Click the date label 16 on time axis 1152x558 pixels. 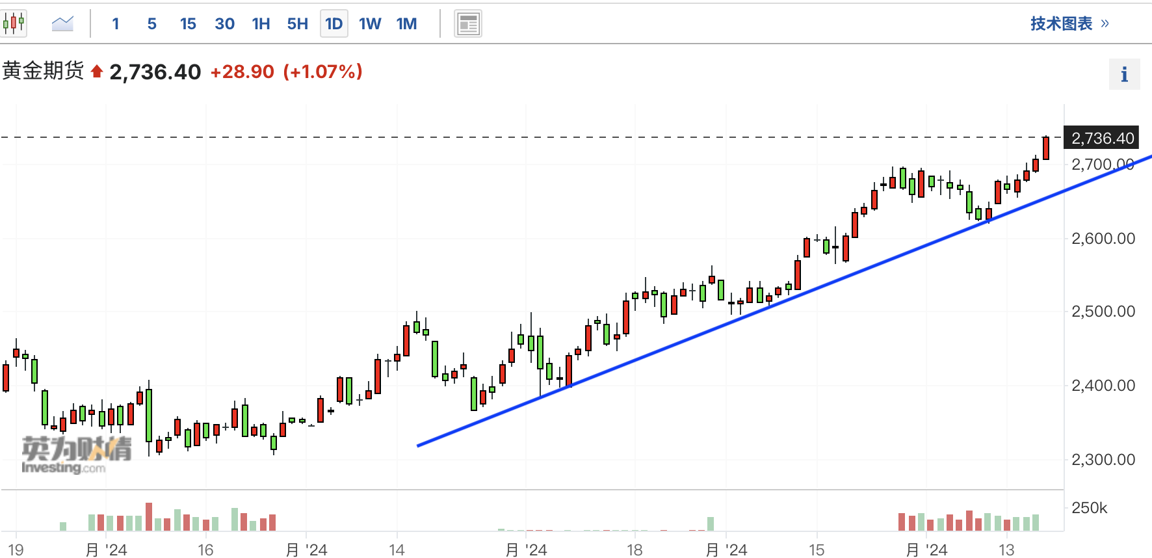[205, 550]
